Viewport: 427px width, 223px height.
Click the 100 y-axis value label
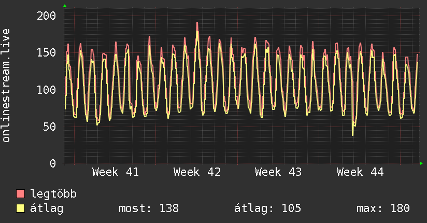point(47,90)
